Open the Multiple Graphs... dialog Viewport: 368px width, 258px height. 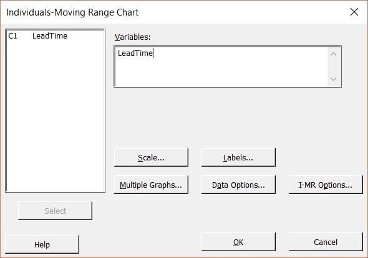pyautogui.click(x=151, y=185)
